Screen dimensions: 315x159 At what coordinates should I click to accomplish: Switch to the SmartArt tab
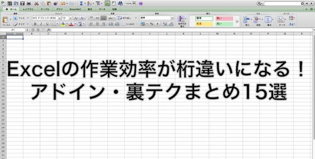[75, 9]
